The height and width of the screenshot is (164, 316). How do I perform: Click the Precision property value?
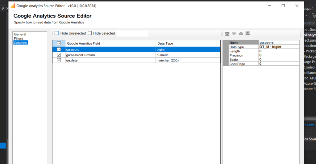click(279, 55)
